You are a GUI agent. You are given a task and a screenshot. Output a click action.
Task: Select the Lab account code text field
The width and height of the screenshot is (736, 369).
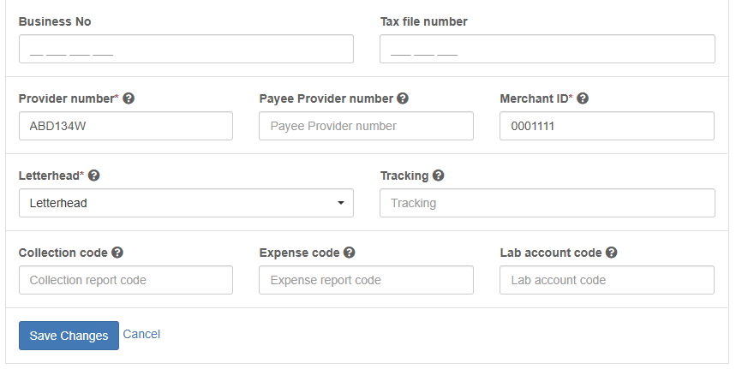click(x=607, y=280)
